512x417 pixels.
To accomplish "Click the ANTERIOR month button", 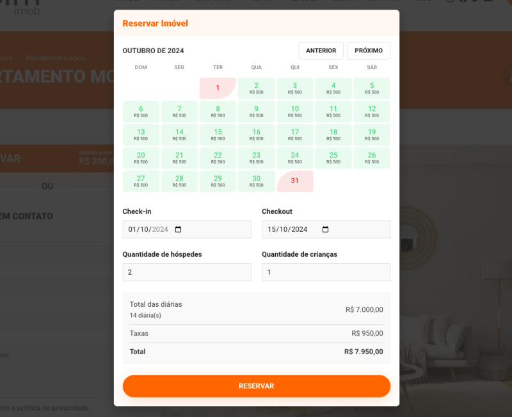I will coord(321,51).
